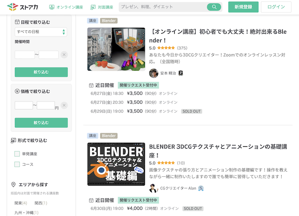Click the S badge beside CGクリエイター Alan
This screenshot has width=299, height=216.
[x=201, y=188]
